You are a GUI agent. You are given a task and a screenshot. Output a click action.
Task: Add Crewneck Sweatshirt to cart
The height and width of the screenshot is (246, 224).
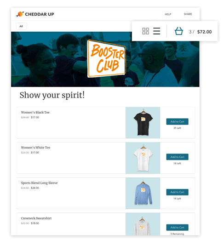pyautogui.click(x=177, y=228)
